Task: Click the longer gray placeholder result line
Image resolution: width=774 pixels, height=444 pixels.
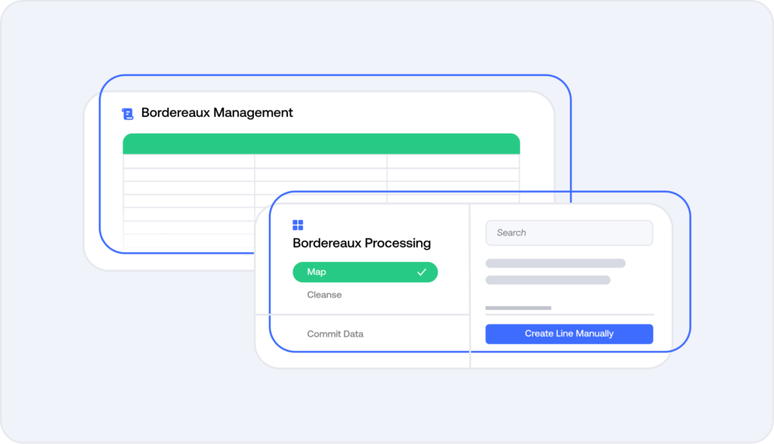Action: (x=555, y=264)
